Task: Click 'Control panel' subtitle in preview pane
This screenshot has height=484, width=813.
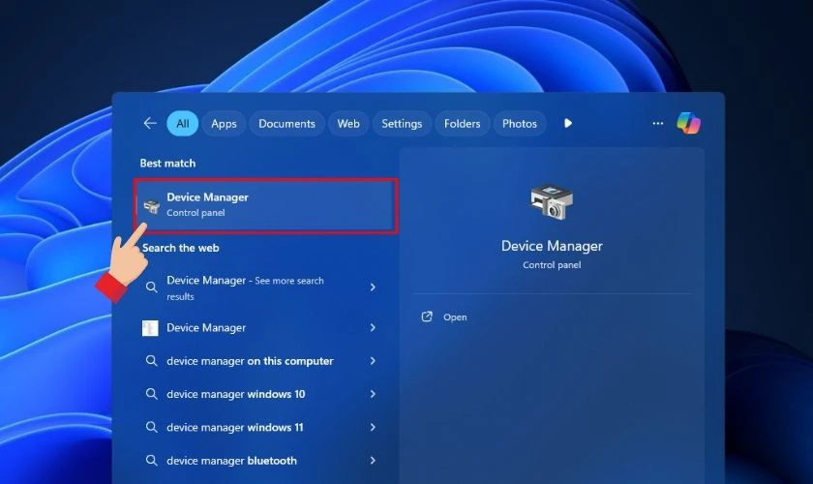Action: tap(552, 264)
